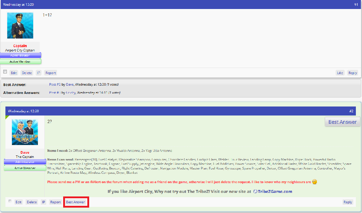Report Captain's first post
Screen dimensions: 362x213
click(51, 73)
